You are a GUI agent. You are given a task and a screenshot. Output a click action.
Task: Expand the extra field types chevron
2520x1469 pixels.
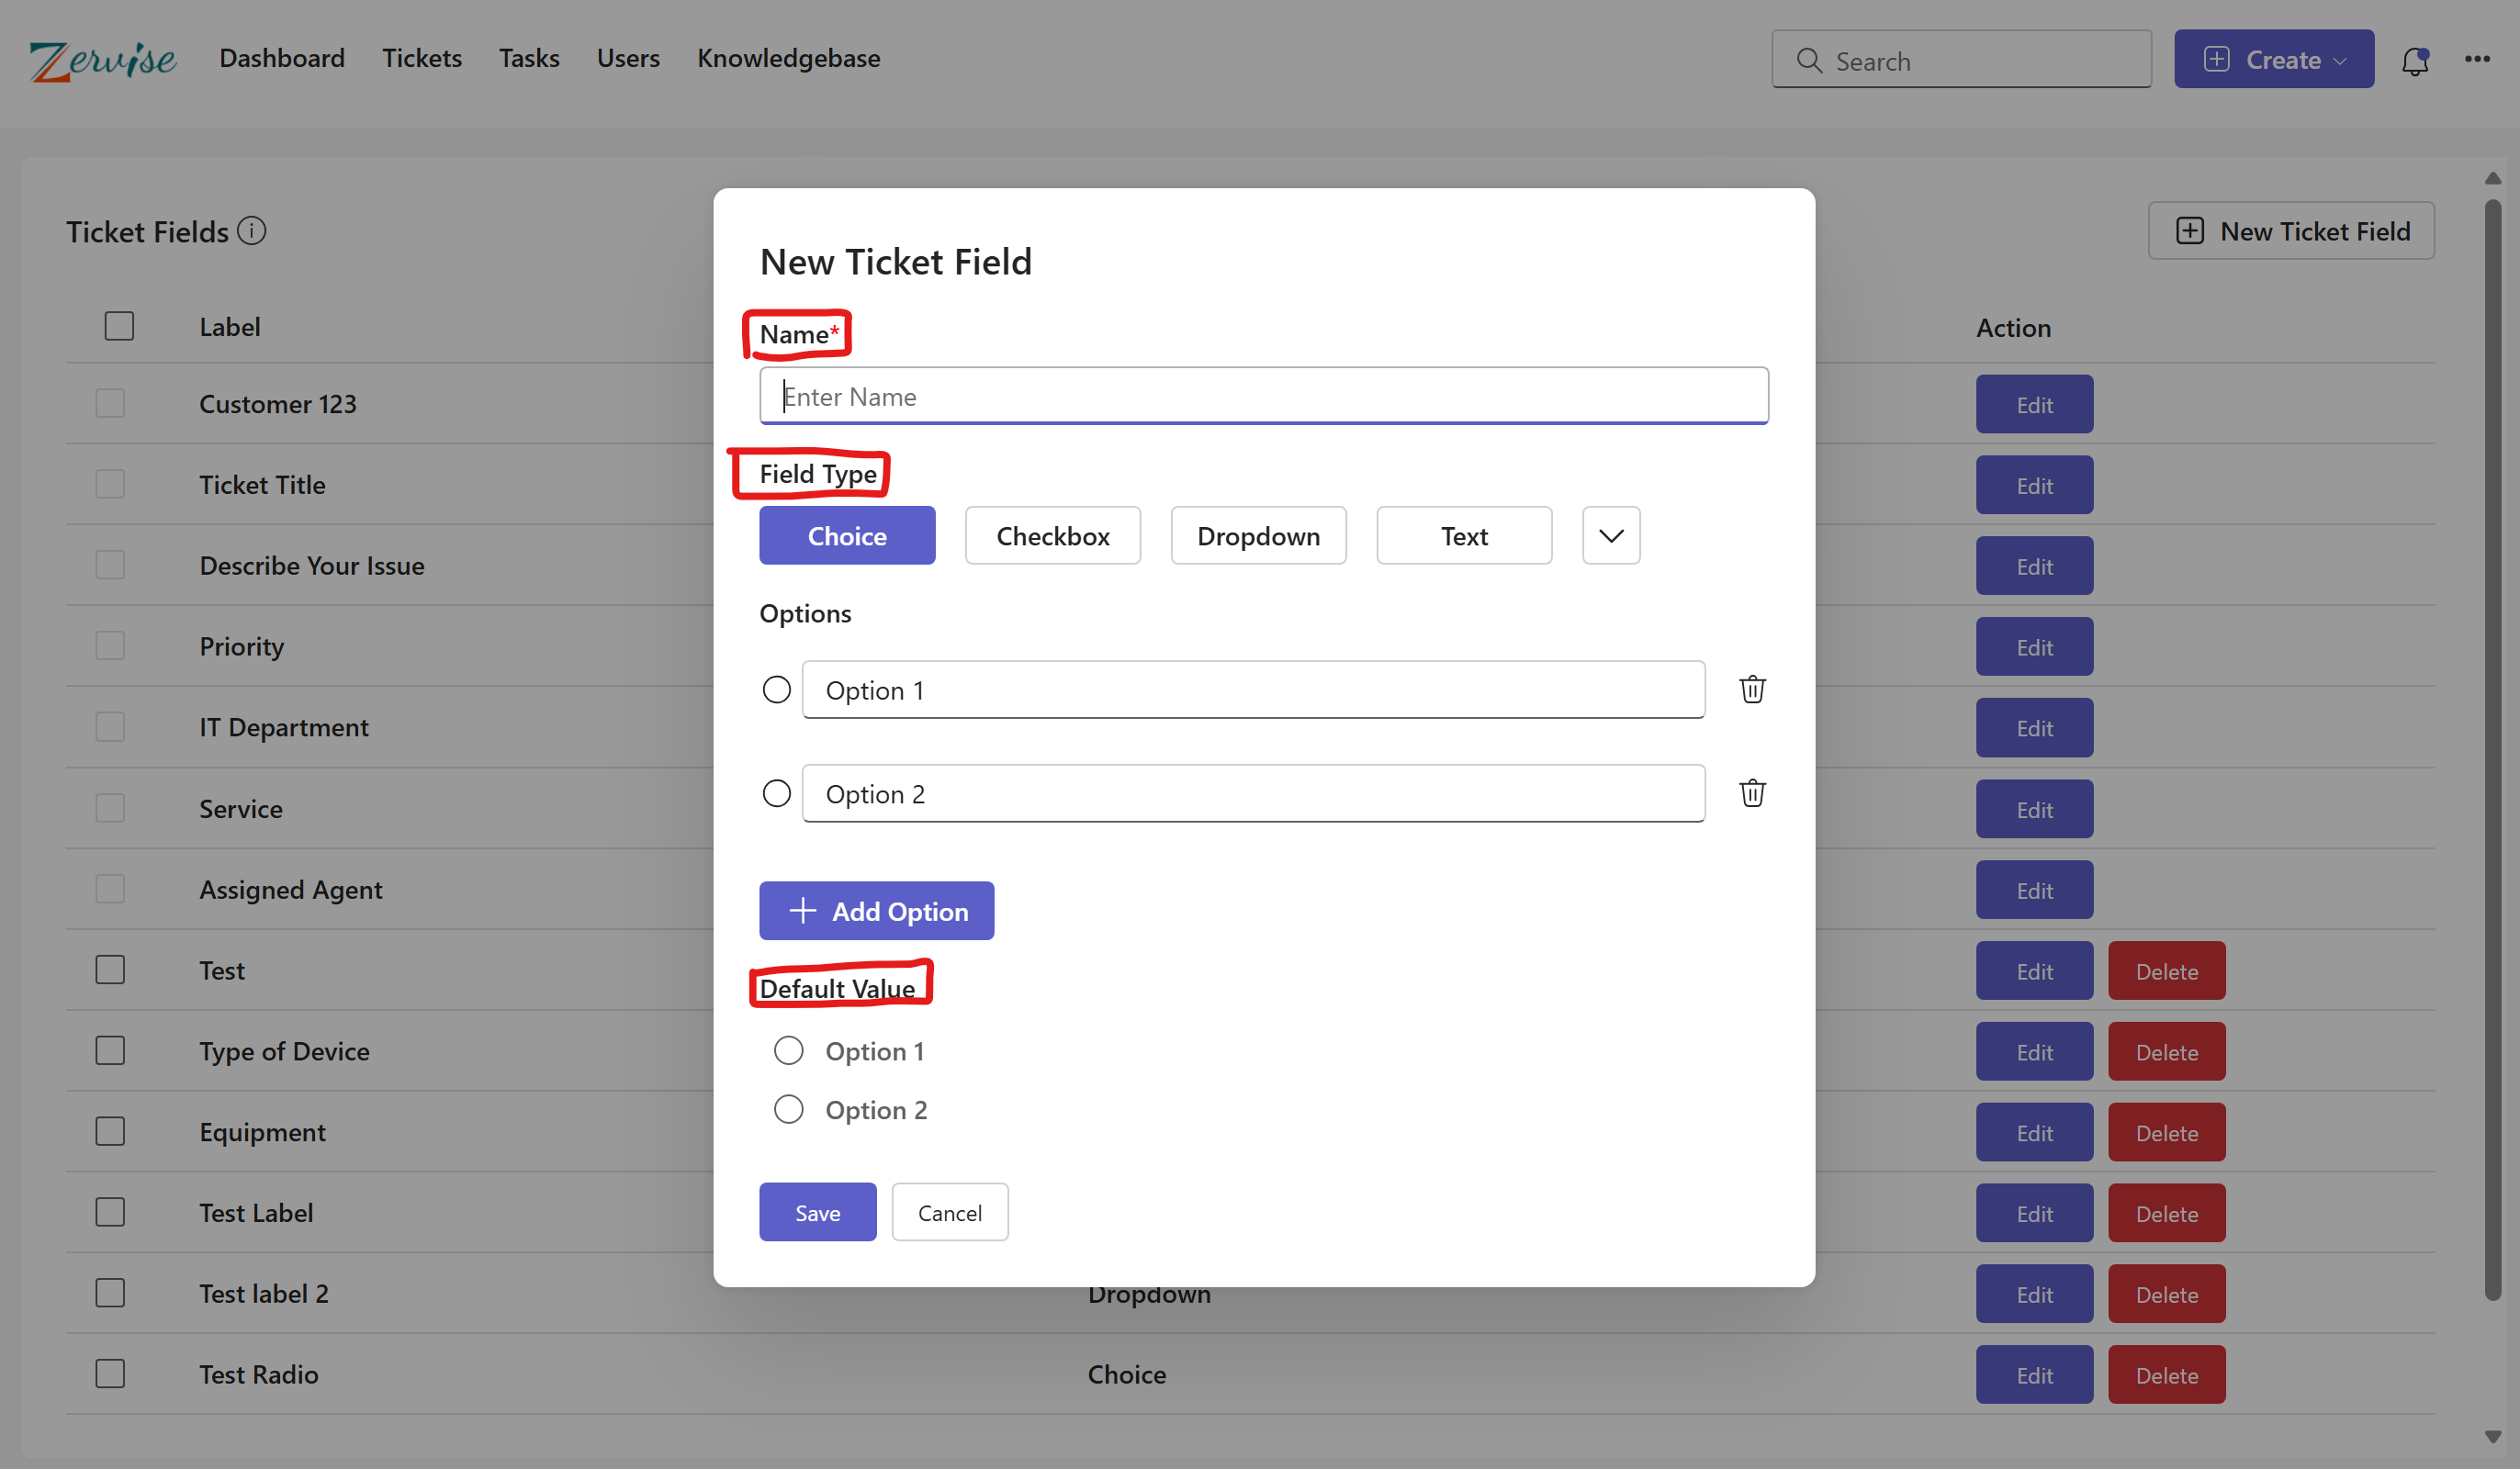(1610, 535)
